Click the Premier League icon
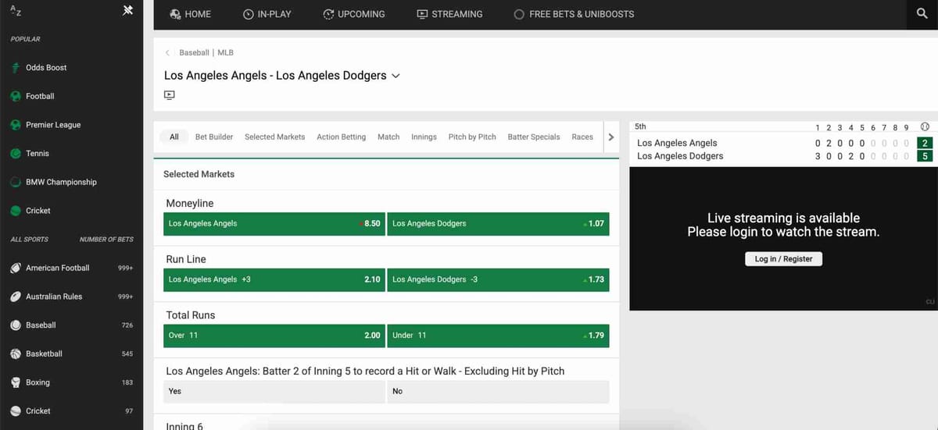The image size is (938, 430). (x=16, y=125)
